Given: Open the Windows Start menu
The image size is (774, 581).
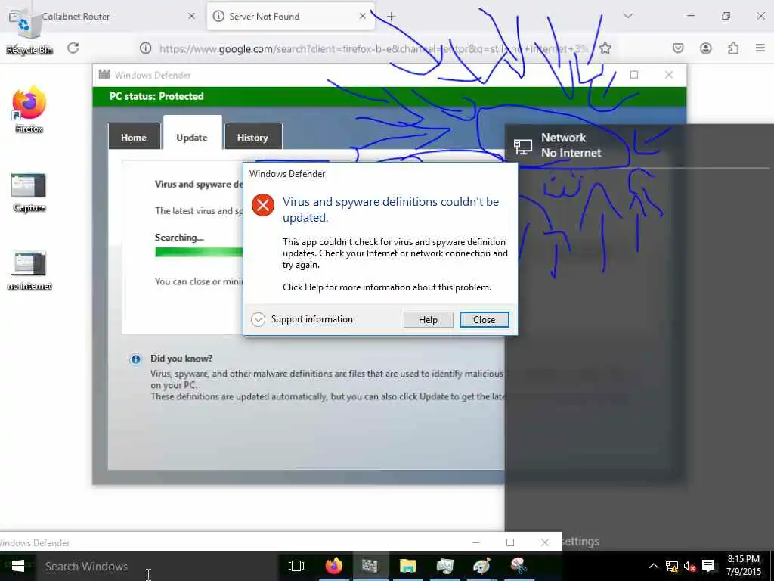Looking at the screenshot, I should 18,566.
